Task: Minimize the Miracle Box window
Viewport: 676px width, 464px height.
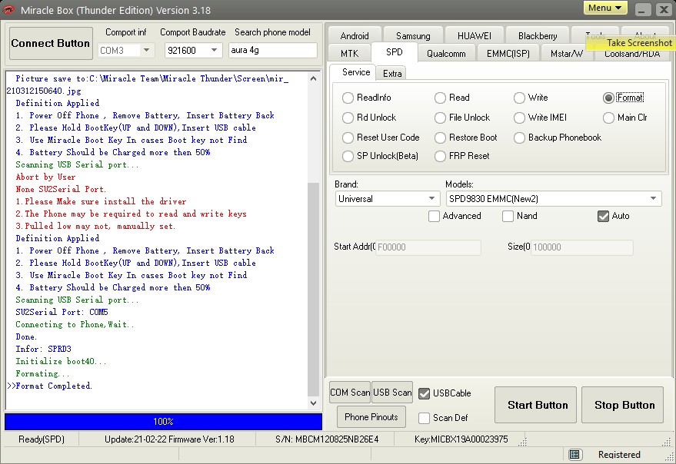Action: tap(642, 9)
